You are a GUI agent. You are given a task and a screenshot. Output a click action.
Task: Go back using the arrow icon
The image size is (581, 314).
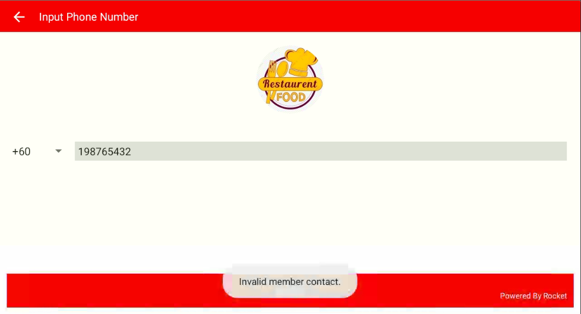pos(19,17)
